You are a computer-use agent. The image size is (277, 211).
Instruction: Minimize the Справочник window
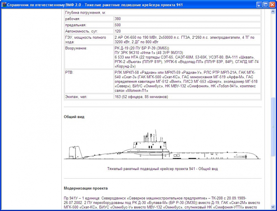tap(259, 5)
